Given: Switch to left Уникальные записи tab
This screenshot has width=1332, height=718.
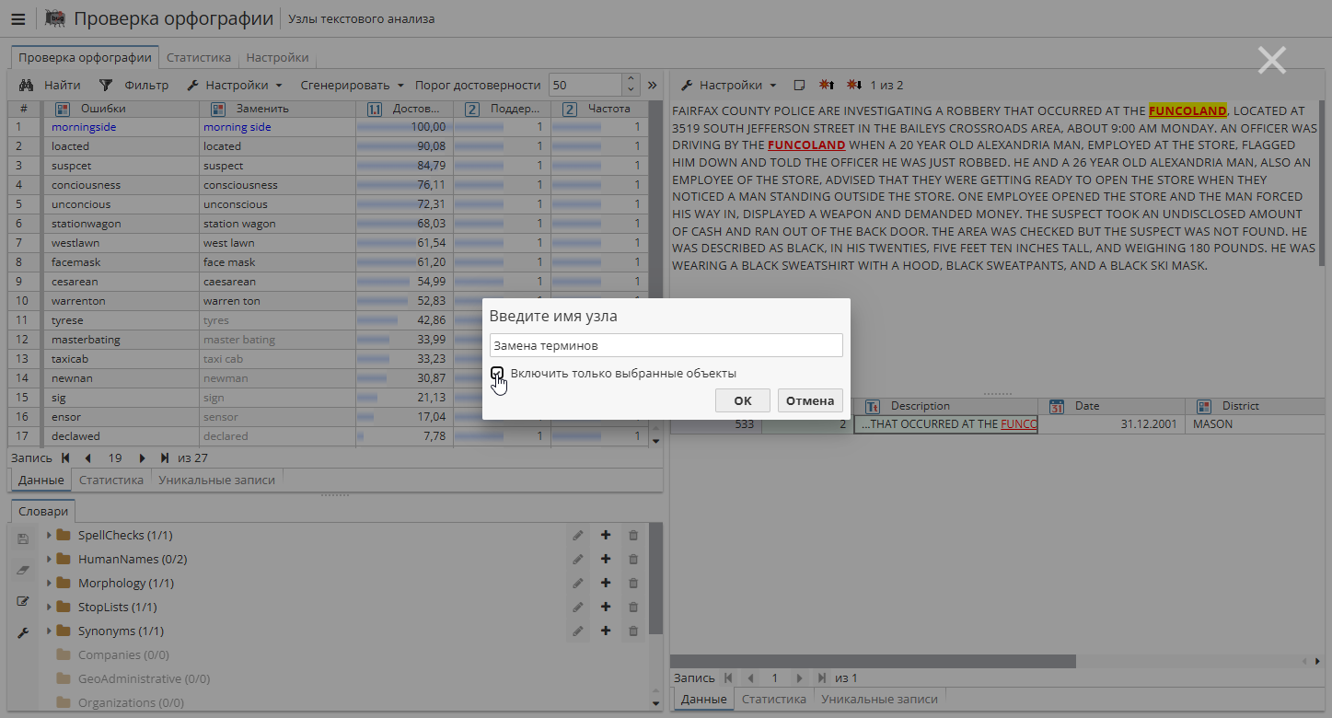Looking at the screenshot, I should point(216,480).
